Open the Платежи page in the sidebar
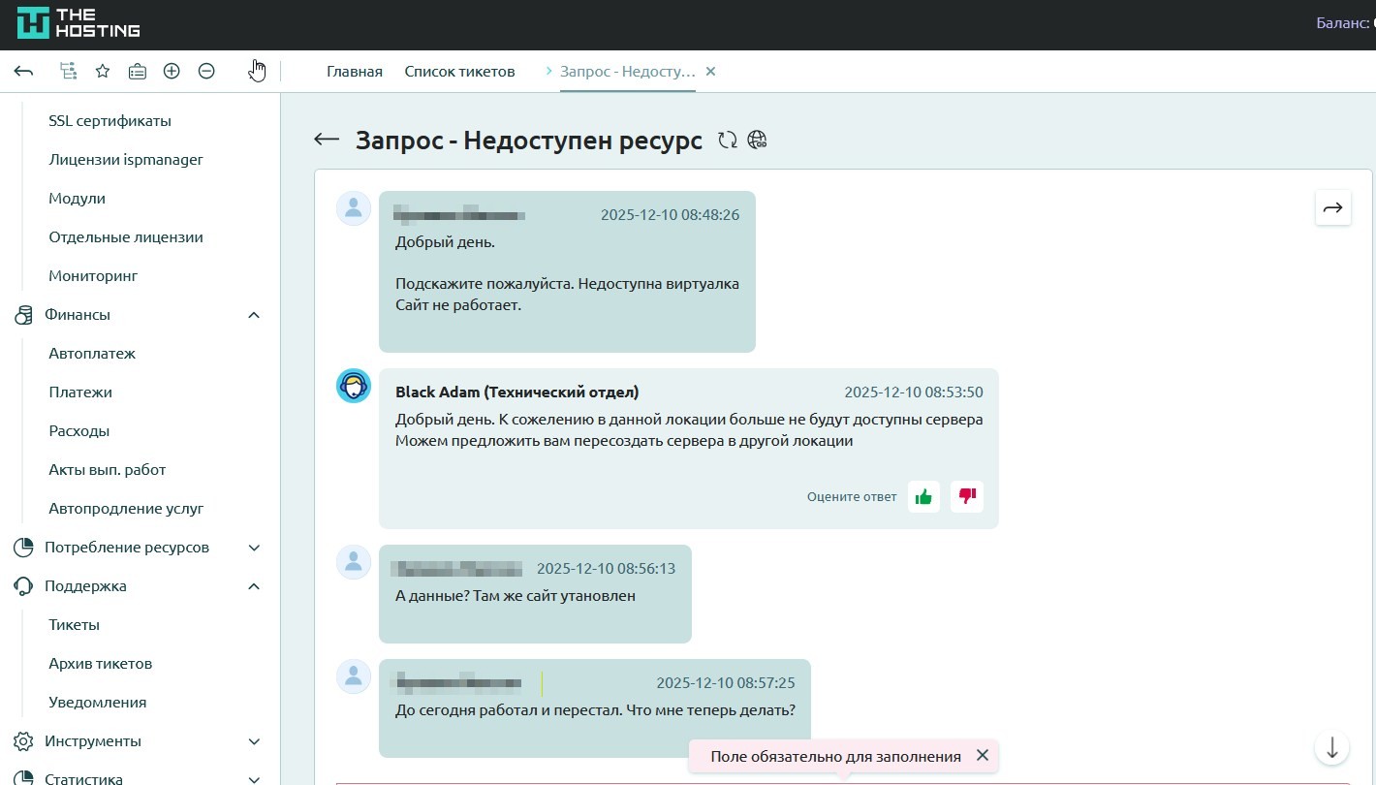The width and height of the screenshot is (1376, 785). [x=80, y=392]
